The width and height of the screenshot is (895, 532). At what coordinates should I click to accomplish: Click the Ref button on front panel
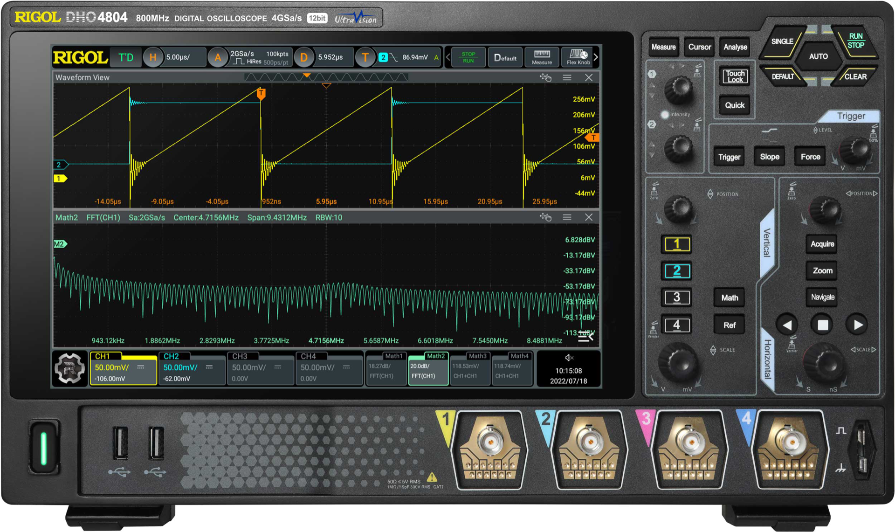click(x=730, y=325)
